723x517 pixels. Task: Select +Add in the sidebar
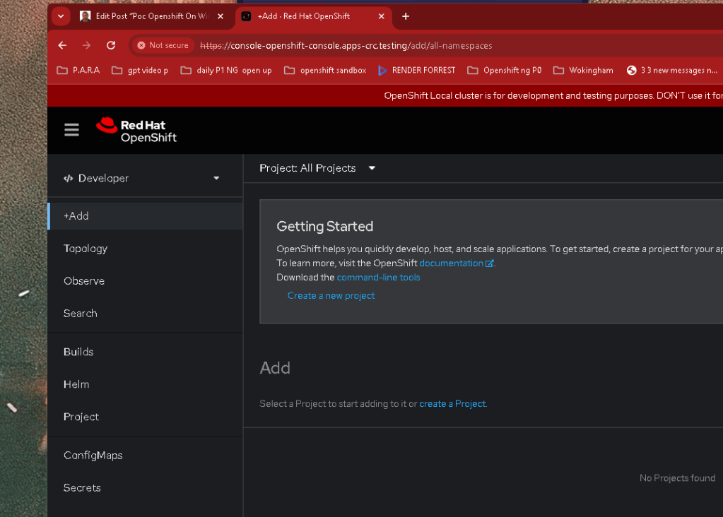pyautogui.click(x=146, y=215)
